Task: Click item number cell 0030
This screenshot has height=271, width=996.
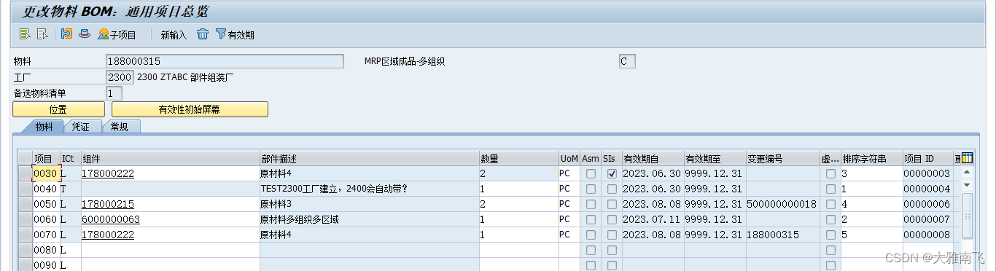Action: point(46,174)
